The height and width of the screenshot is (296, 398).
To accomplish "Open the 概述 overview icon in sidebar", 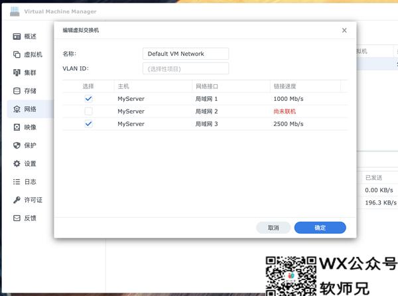I will coord(17,37).
